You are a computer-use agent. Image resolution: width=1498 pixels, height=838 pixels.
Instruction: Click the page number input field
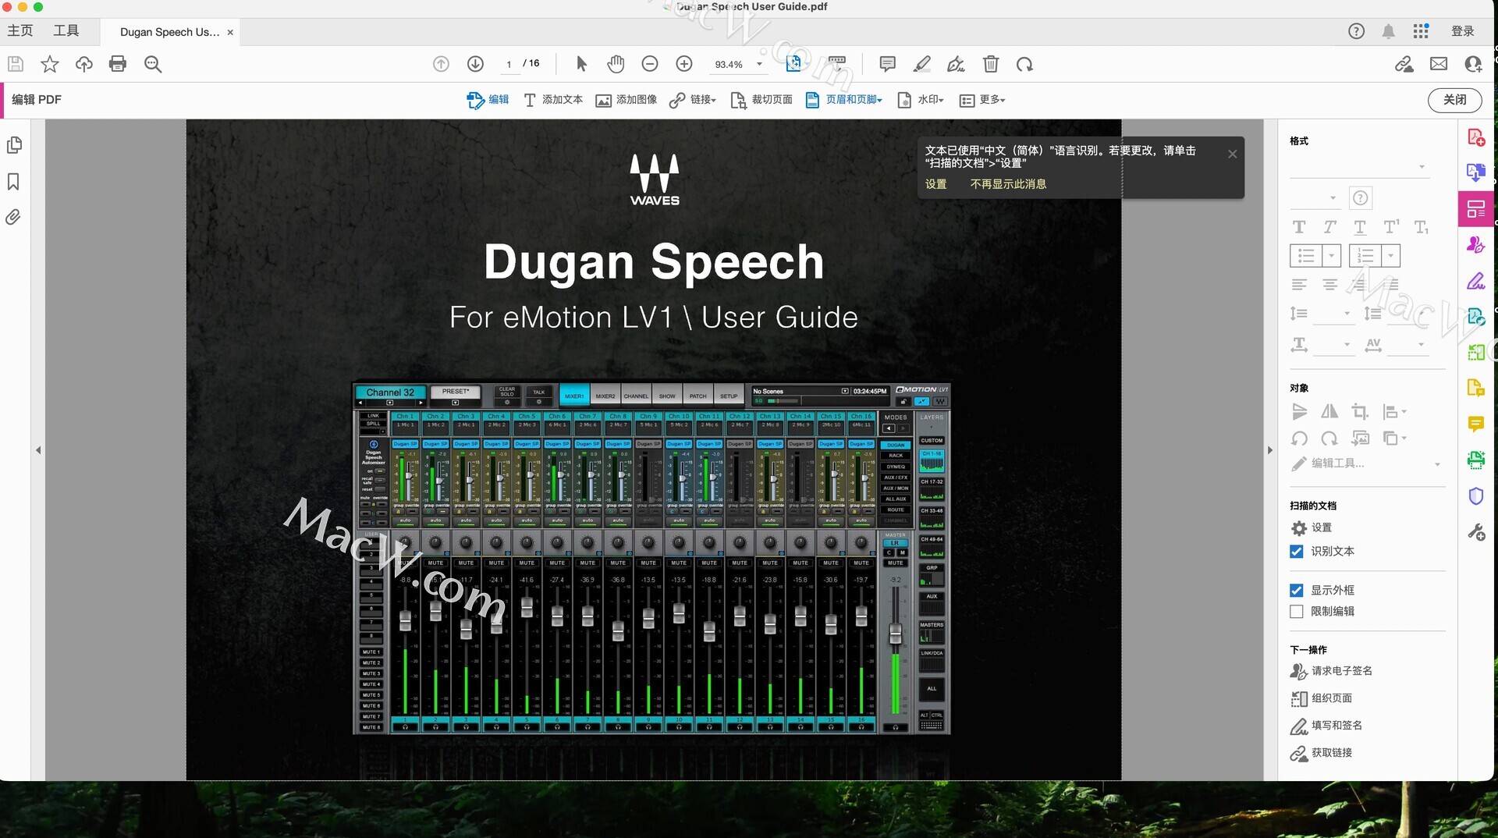pos(509,64)
